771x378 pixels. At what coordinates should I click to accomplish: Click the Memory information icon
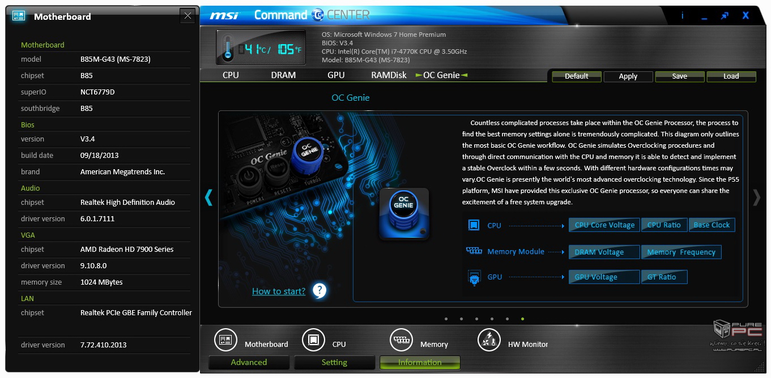401,340
